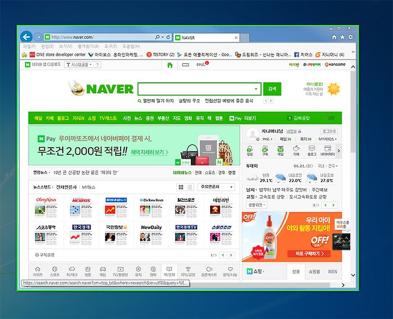Open the browser Home icon at top right
The image size is (393, 319).
tap(334, 37)
